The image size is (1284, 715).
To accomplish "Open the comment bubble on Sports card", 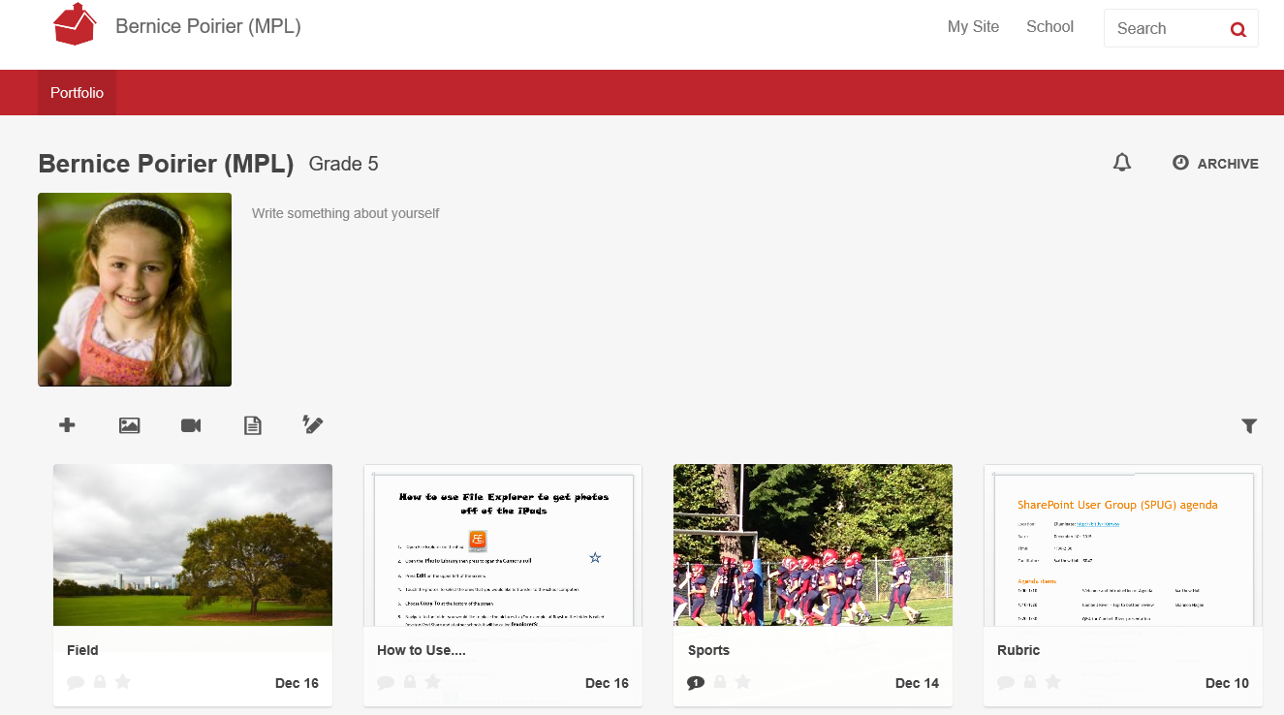I will coord(695,682).
